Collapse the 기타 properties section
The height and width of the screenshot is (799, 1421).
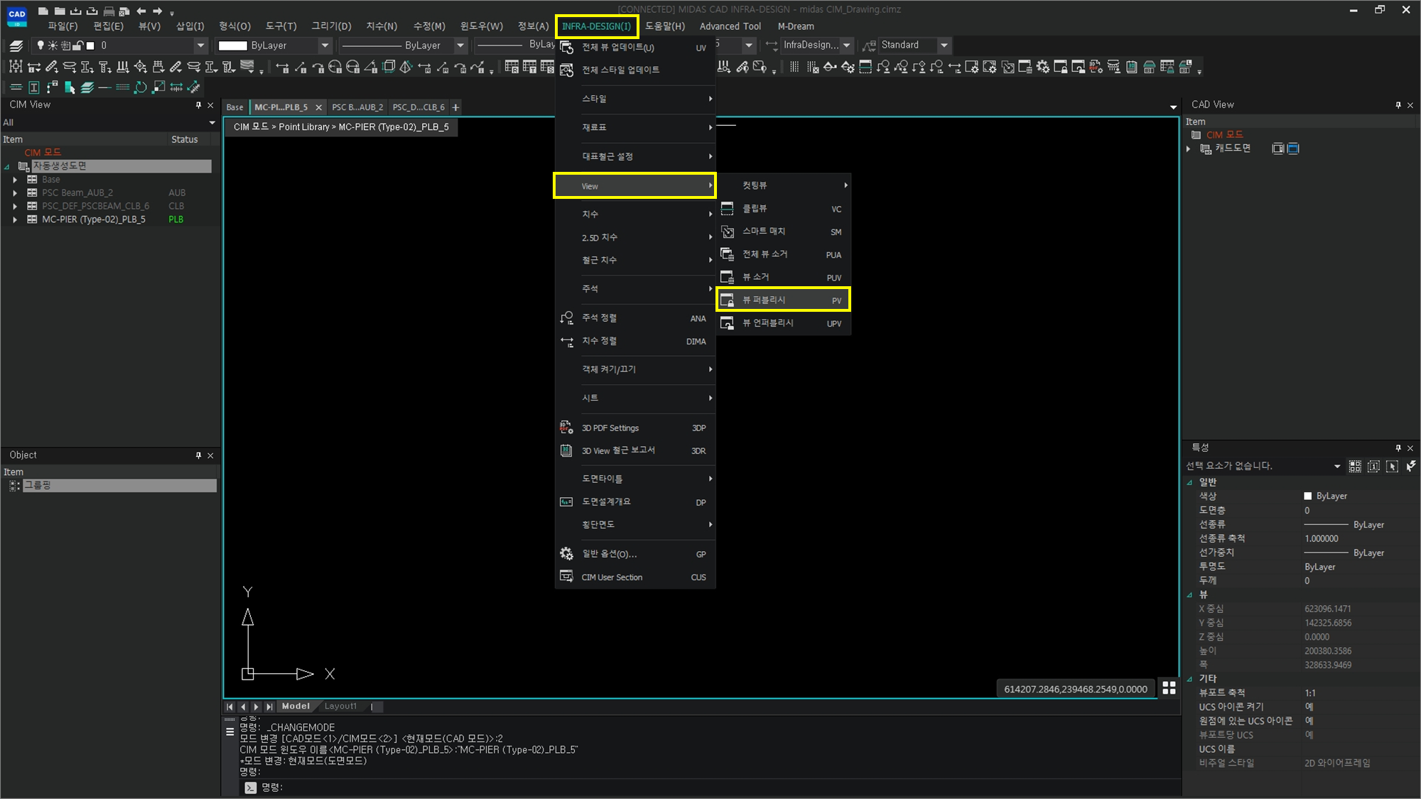[1189, 679]
